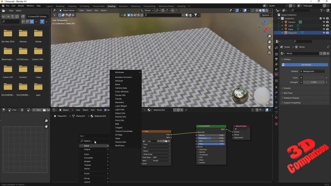Image resolution: width=331 pixels, height=186 pixels.
Task: Hide the Light in viewport via eye icon
Action: (x=324, y=25)
